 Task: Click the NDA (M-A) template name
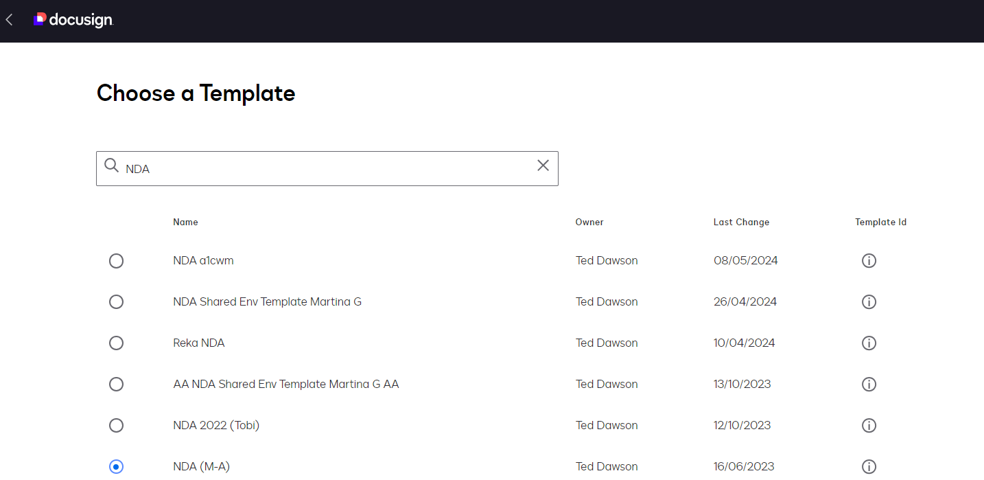(x=201, y=466)
